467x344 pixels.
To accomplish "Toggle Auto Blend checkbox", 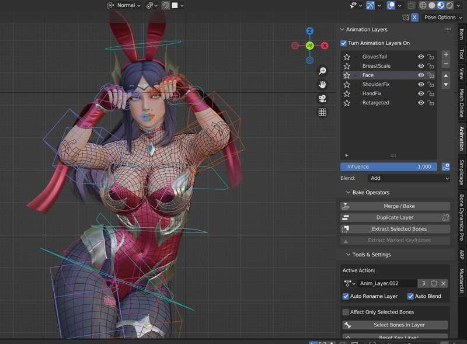I will [410, 296].
